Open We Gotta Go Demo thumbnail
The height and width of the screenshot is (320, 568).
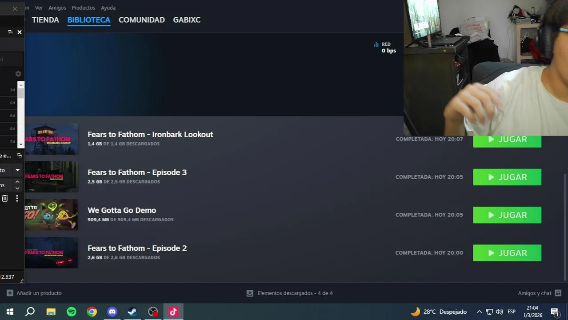click(x=51, y=215)
